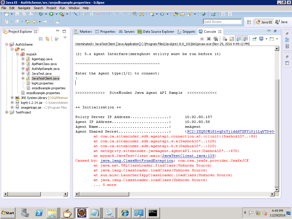Open the Navigate menu
The image size is (292, 219).
pos(24,8)
